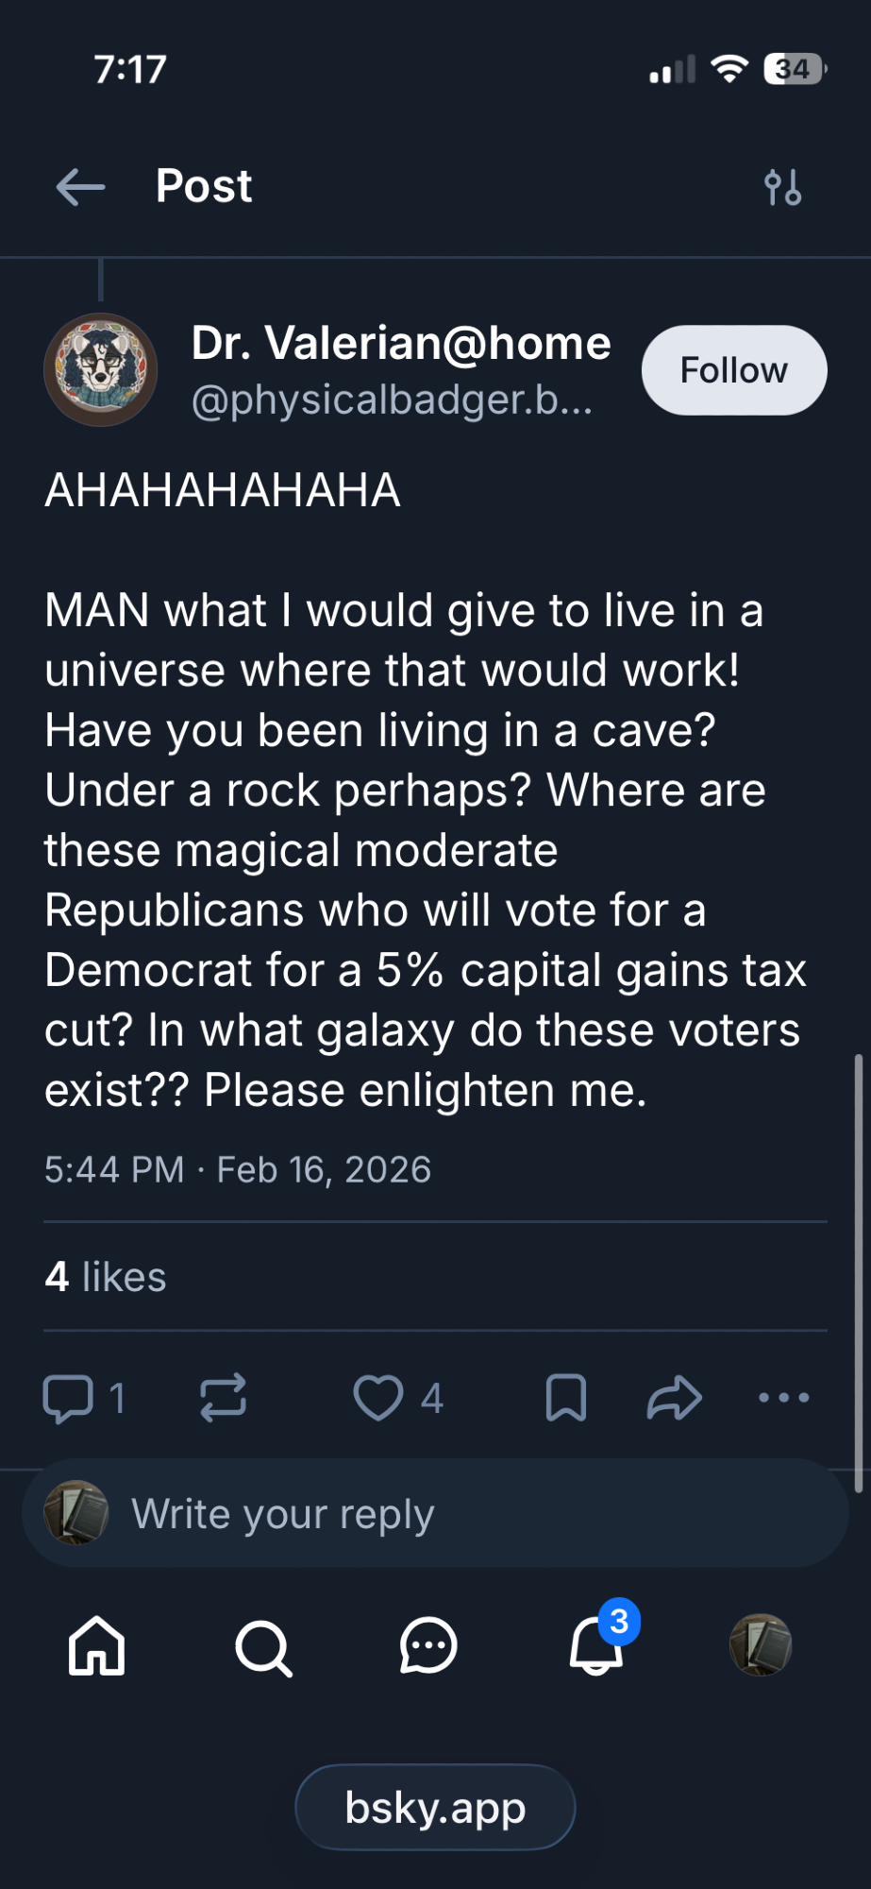871x1889 pixels.
Task: Open the Search tab
Action: [x=263, y=1647]
